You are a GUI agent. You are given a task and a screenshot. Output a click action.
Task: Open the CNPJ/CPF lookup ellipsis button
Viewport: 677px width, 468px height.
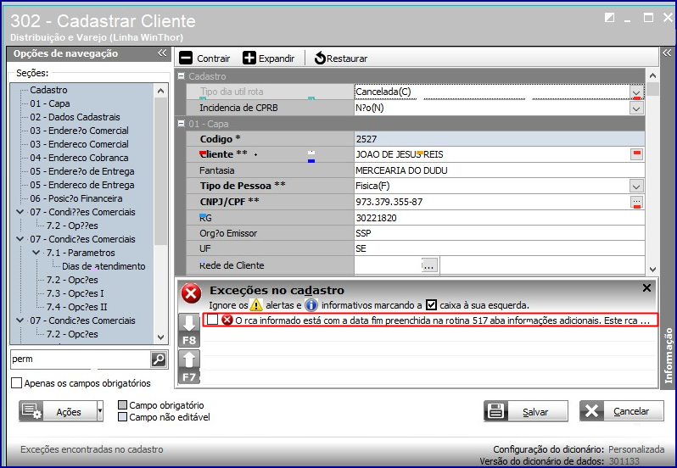click(x=636, y=202)
